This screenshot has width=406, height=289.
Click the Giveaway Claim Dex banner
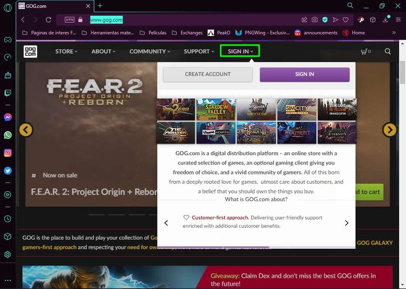(x=208, y=277)
